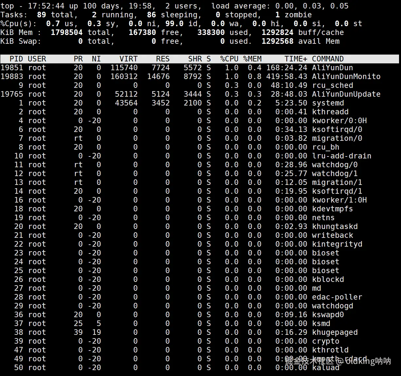Select the md process name
The image size is (401, 376).
316,288
